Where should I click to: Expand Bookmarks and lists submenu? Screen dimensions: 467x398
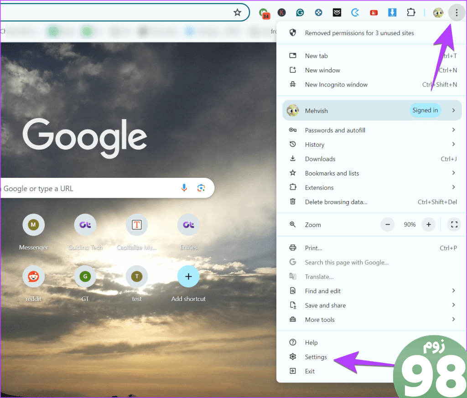pyautogui.click(x=371, y=173)
